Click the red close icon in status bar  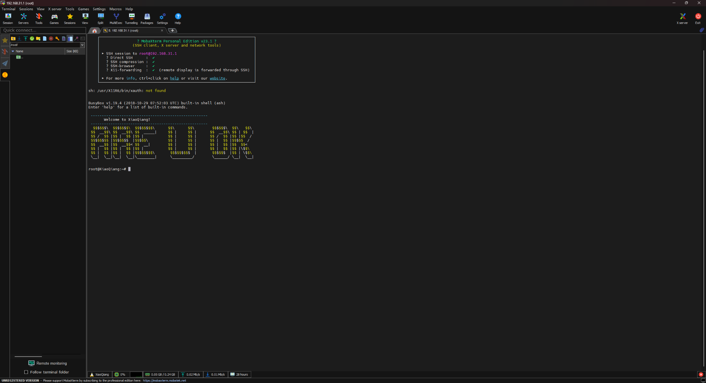pos(701,375)
